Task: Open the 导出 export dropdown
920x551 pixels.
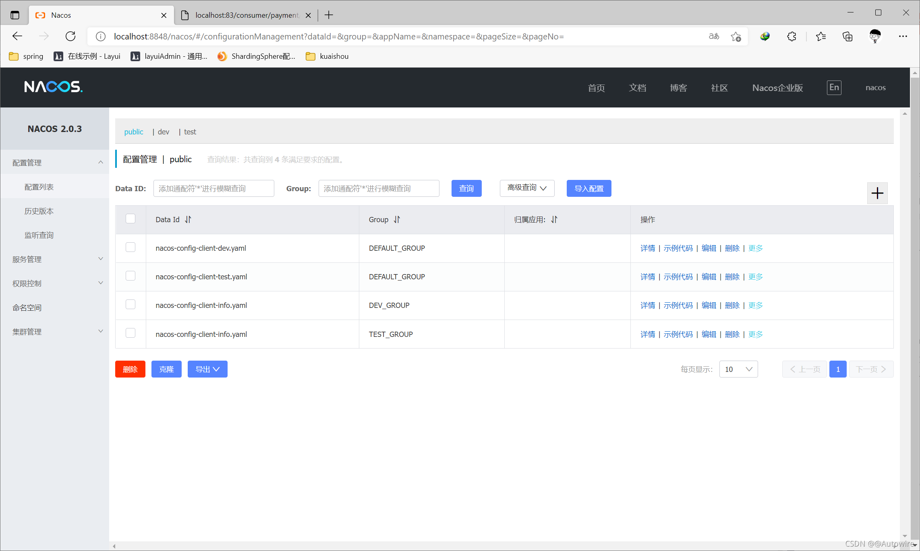Action: point(207,369)
